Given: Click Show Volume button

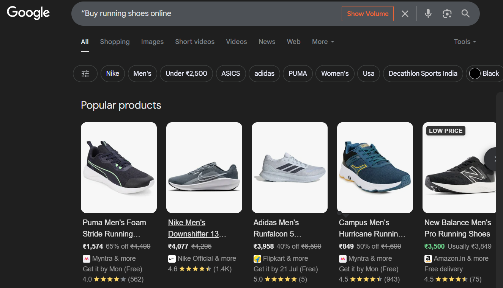Looking at the screenshot, I should (x=367, y=14).
